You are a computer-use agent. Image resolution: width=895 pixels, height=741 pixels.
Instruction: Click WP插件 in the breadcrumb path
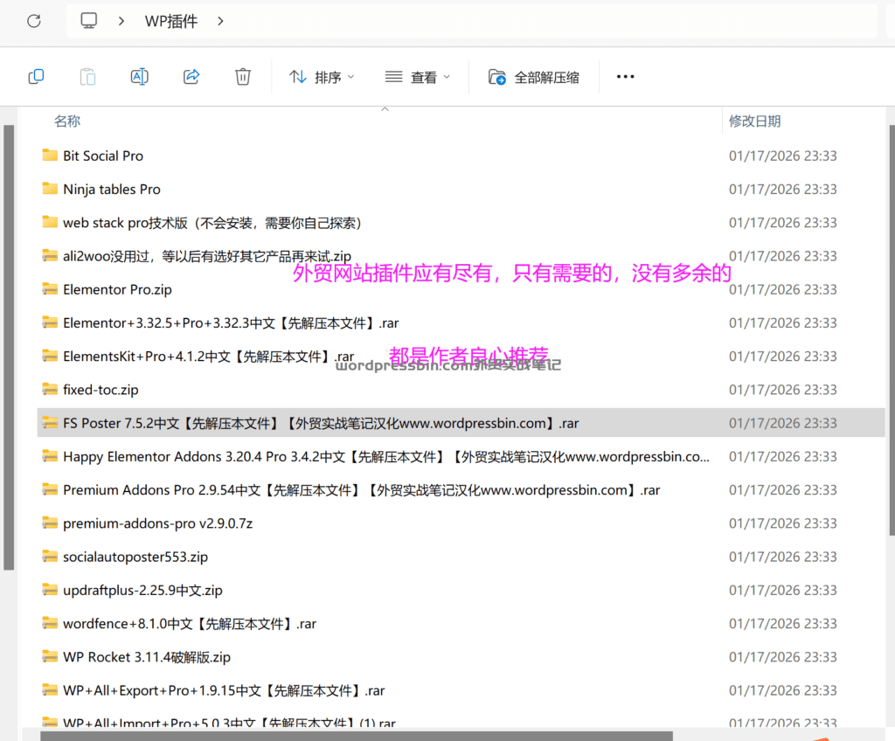pos(170,20)
